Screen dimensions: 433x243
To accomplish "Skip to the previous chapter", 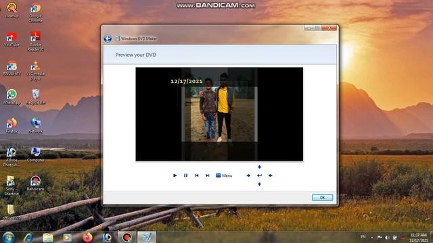I will 197,175.
